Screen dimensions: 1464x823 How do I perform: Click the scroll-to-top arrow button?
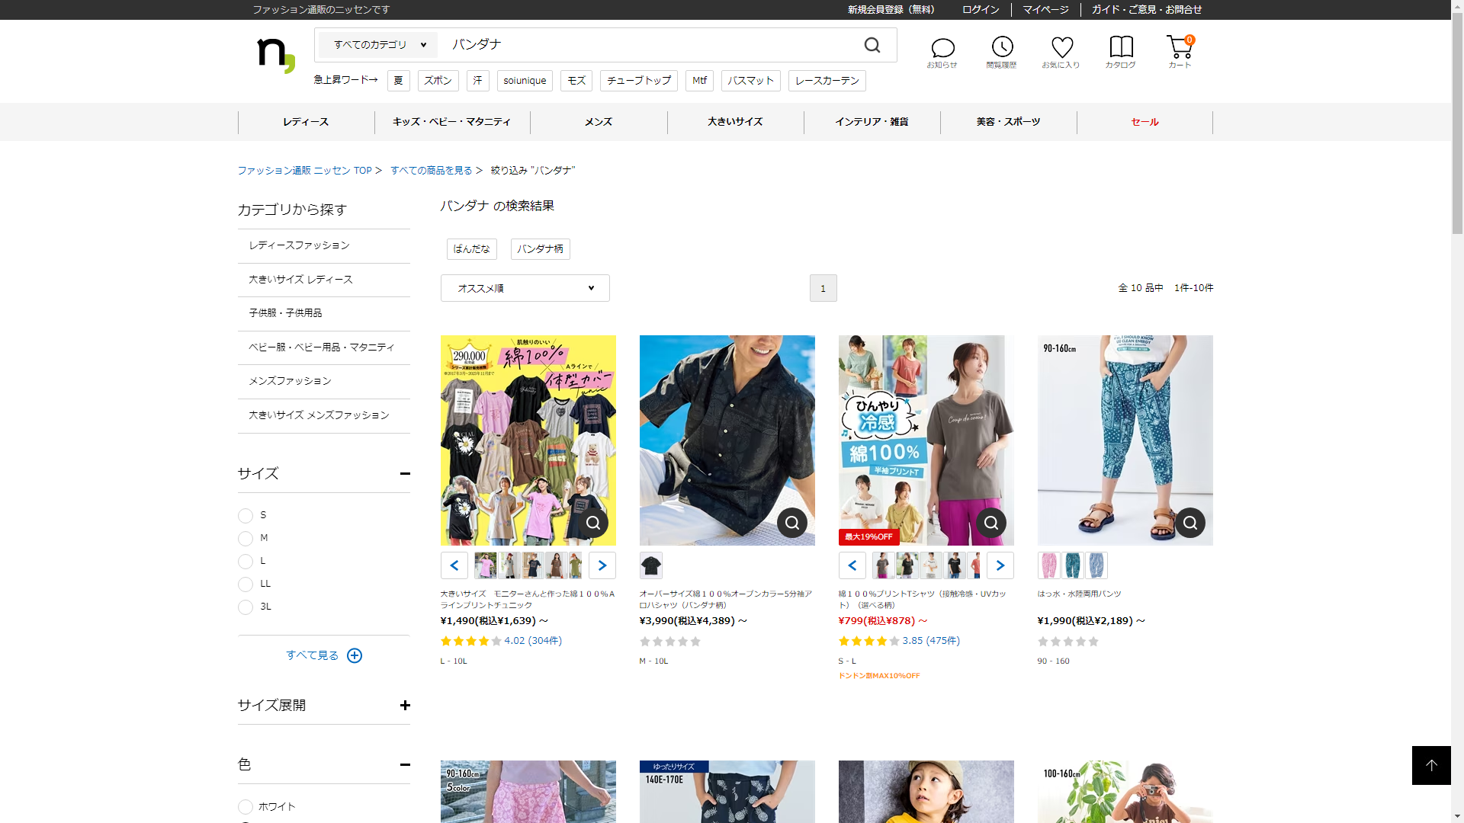(1430, 765)
